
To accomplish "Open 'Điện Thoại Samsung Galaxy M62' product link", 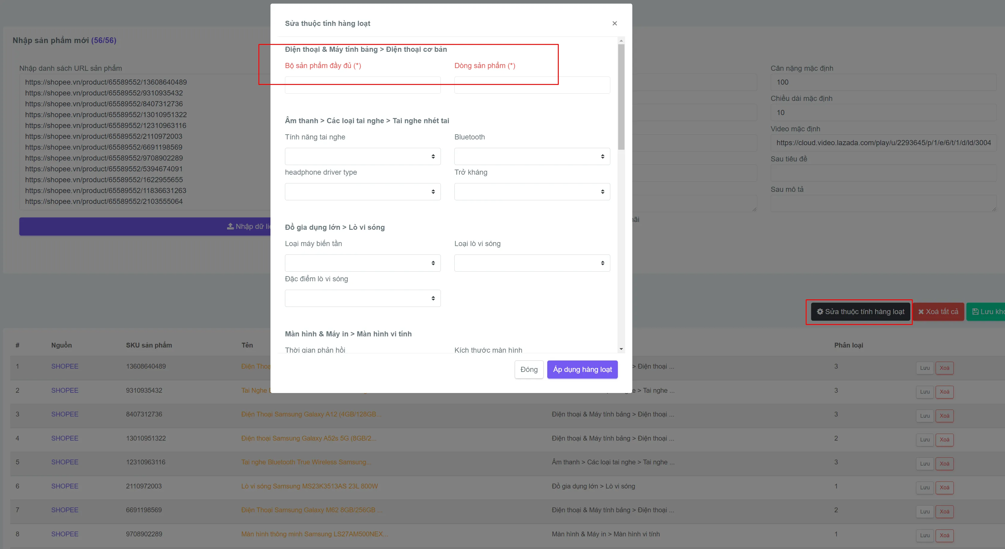I will click(312, 510).
